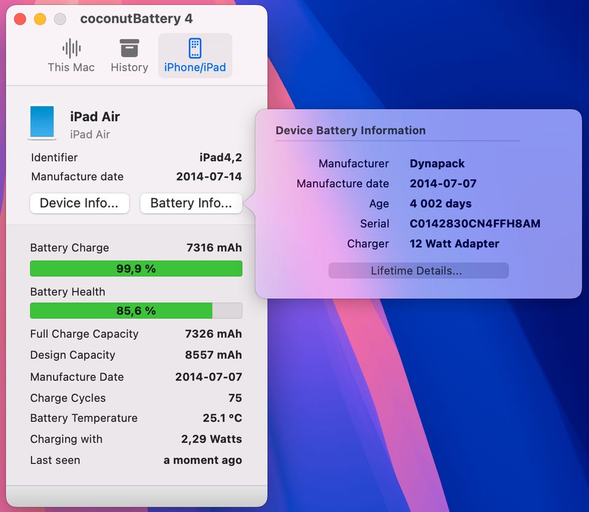
Task: Click the Battery Charge label
Action: (x=69, y=247)
